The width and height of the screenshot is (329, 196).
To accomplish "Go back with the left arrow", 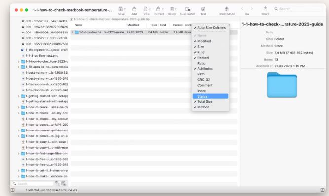I will 242,9.
